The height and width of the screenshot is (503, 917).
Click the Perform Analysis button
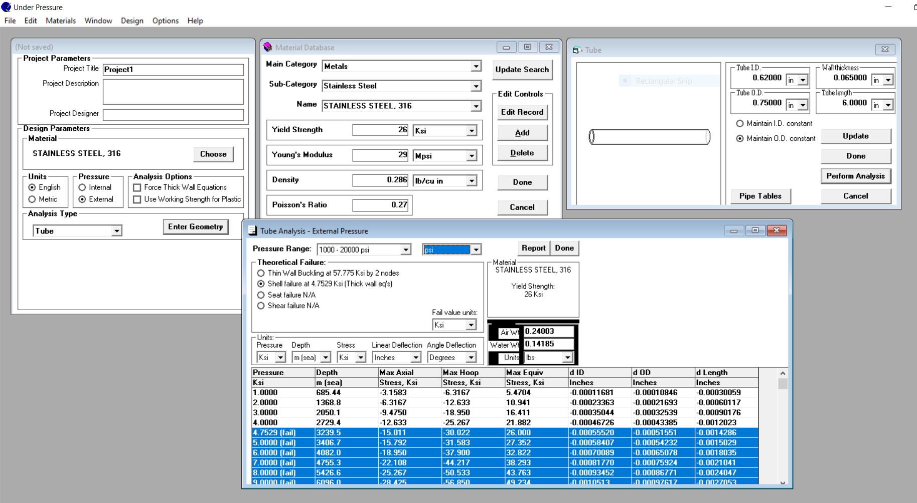tap(856, 176)
